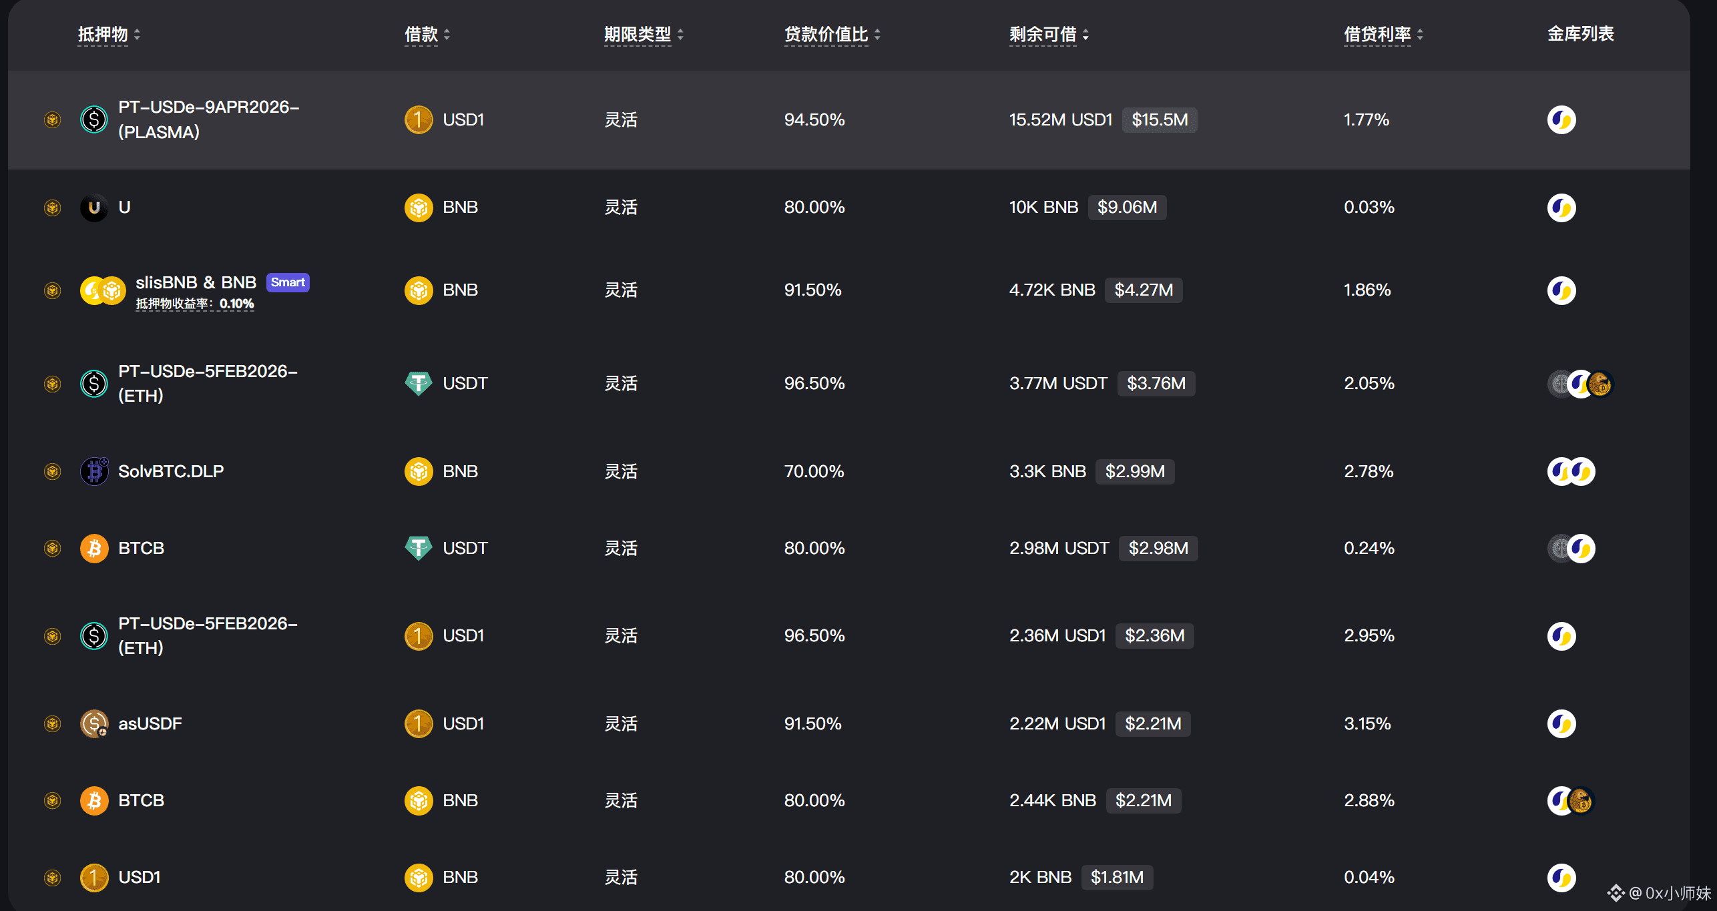Click the vault list icon for SolvBTC.DLP row
Image resolution: width=1717 pixels, height=911 pixels.
point(1571,471)
